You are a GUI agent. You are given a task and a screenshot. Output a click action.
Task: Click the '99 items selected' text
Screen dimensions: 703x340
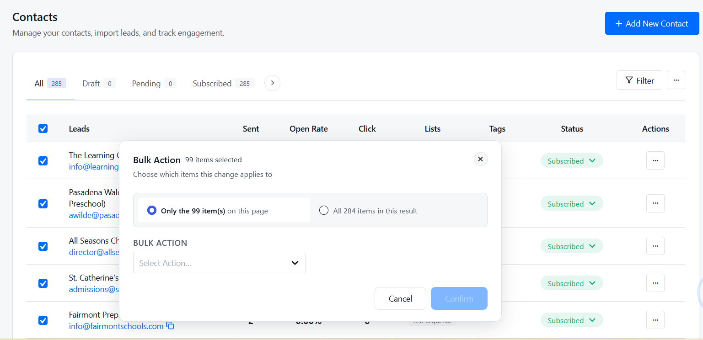(x=214, y=159)
